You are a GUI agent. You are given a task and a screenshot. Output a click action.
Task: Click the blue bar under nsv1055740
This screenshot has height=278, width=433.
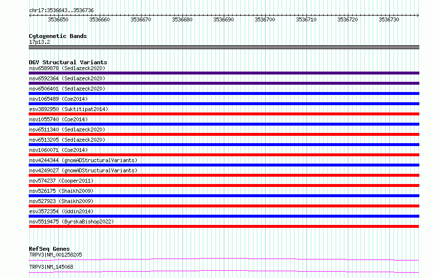click(224, 124)
